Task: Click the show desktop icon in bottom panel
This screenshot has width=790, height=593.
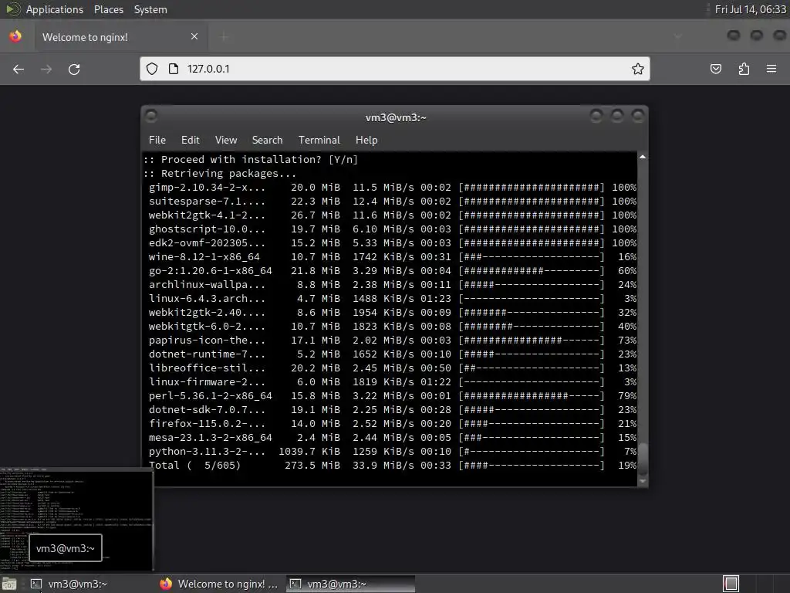Action: [x=9, y=584]
